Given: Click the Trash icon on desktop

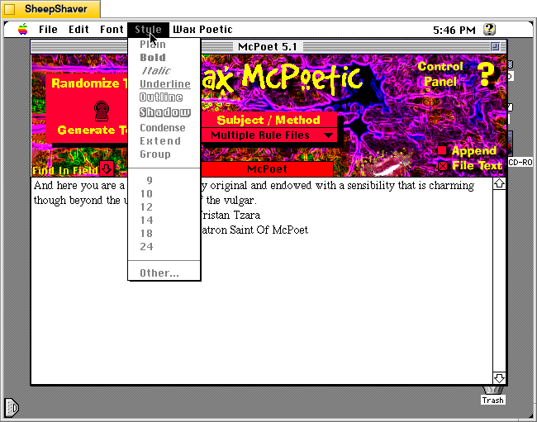Looking at the screenshot, I should [x=493, y=396].
